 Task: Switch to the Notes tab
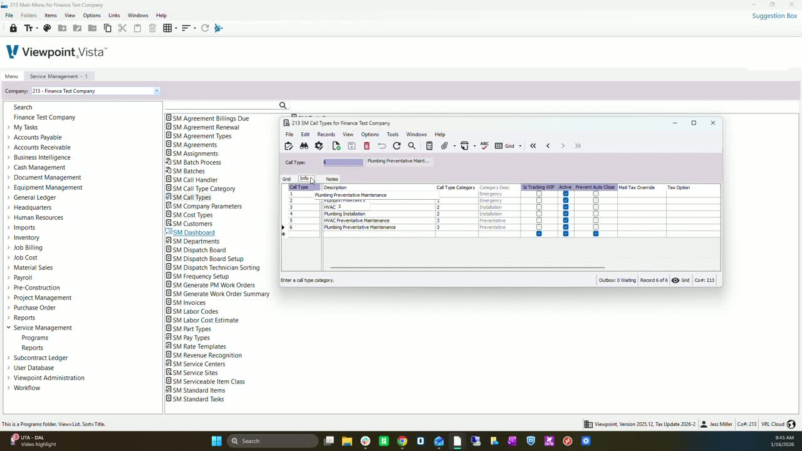click(332, 179)
